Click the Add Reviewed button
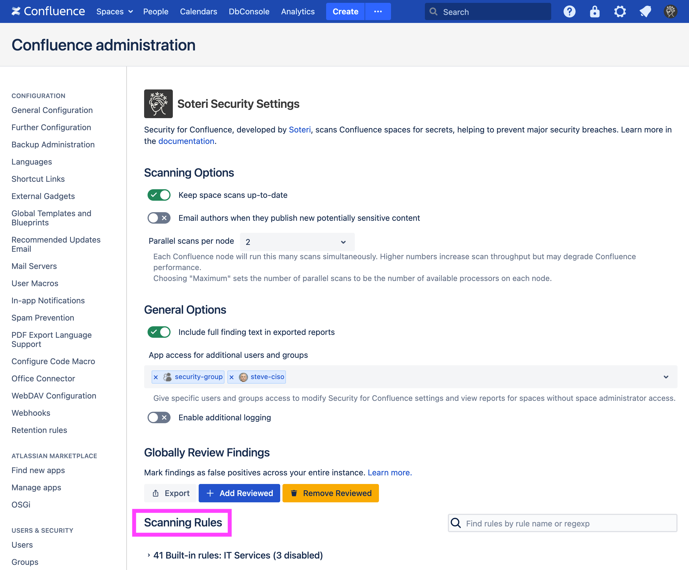689x570 pixels. 239,493
